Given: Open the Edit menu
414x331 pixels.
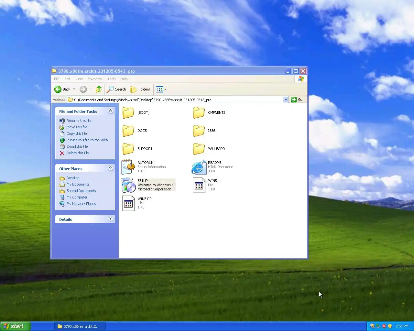Looking at the screenshot, I should pyautogui.click(x=67, y=79).
